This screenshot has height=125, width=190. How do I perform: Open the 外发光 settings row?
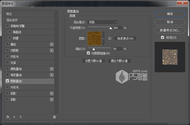pos(29,87)
